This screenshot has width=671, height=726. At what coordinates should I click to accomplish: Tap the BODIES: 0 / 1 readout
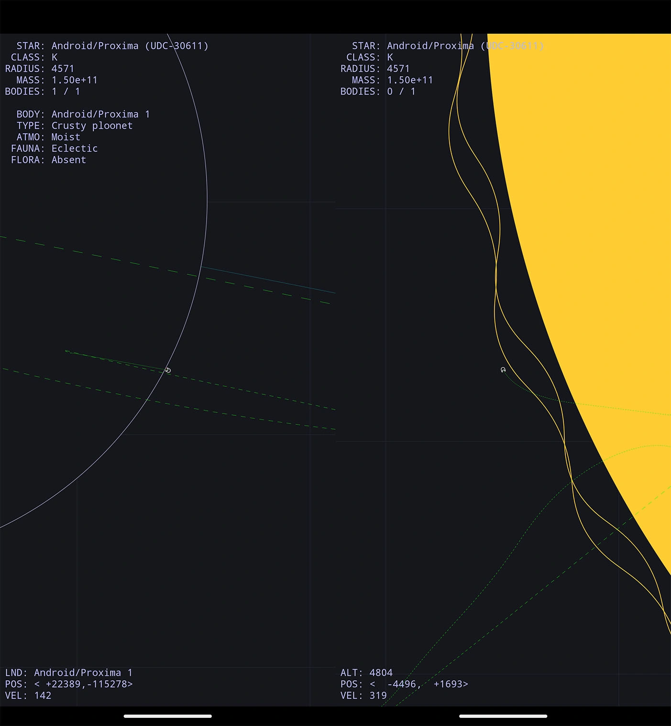coord(378,92)
